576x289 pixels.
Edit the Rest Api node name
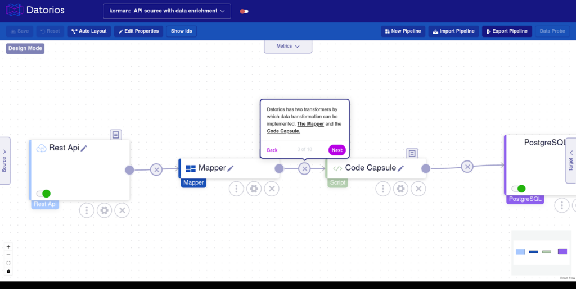[x=84, y=148]
